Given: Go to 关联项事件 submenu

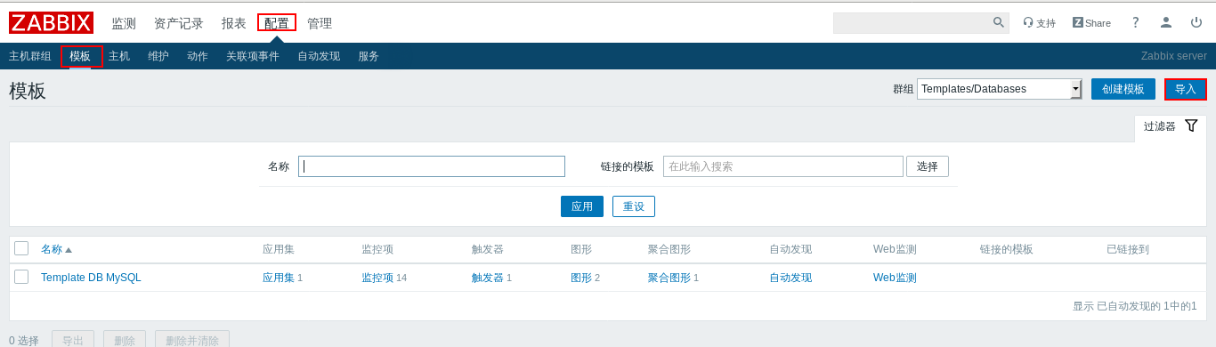Looking at the screenshot, I should click(x=253, y=56).
